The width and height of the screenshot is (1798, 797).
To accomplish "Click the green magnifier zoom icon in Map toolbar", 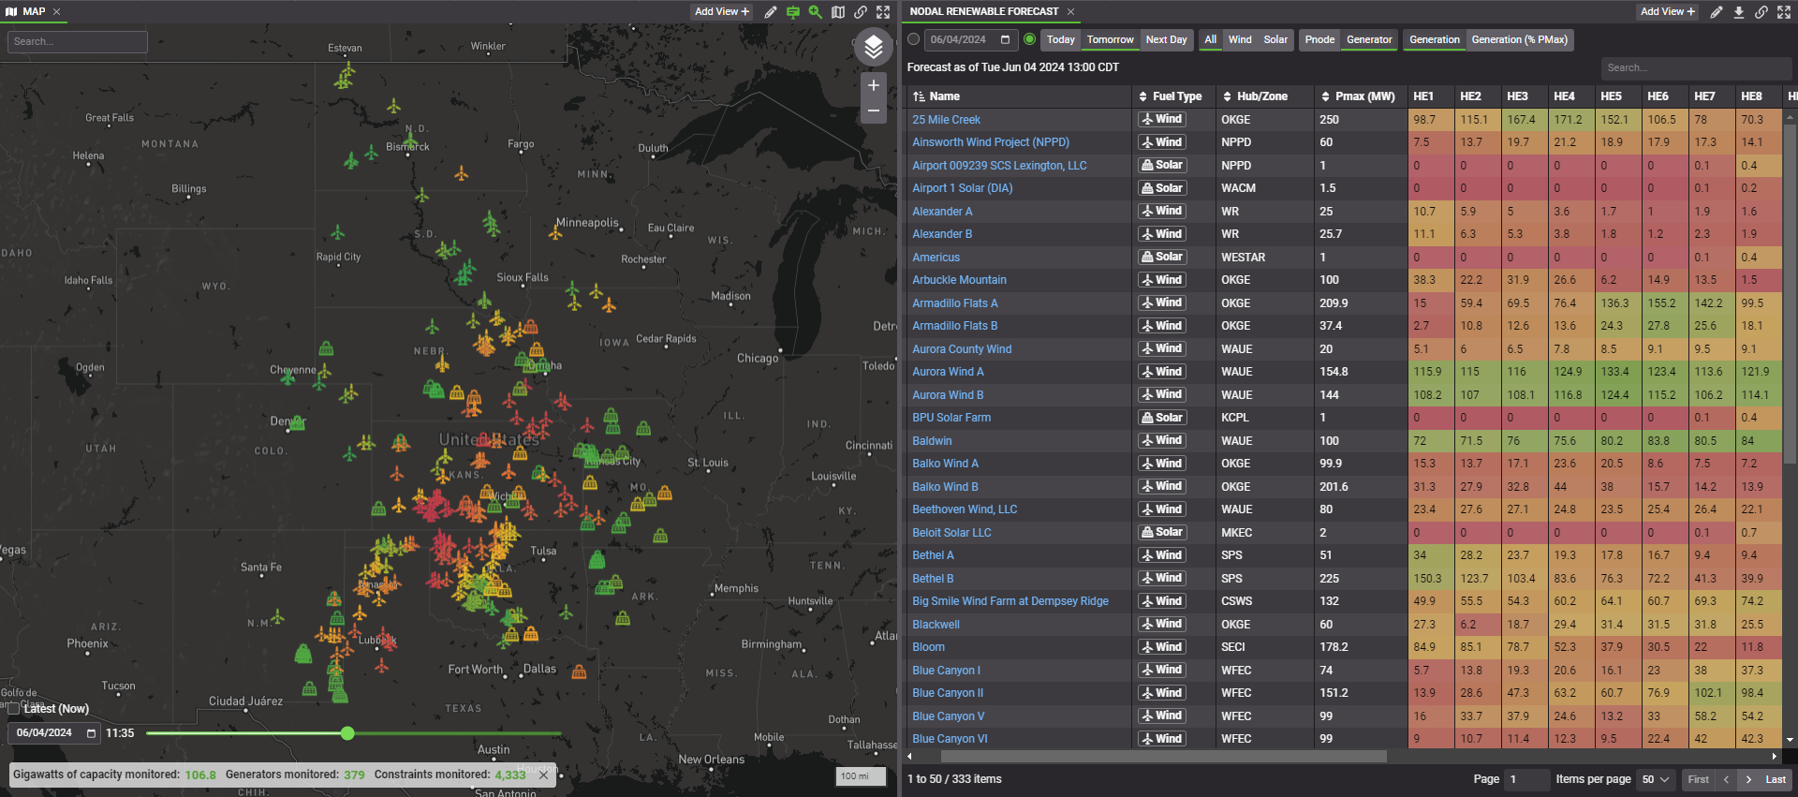I will click(x=816, y=12).
